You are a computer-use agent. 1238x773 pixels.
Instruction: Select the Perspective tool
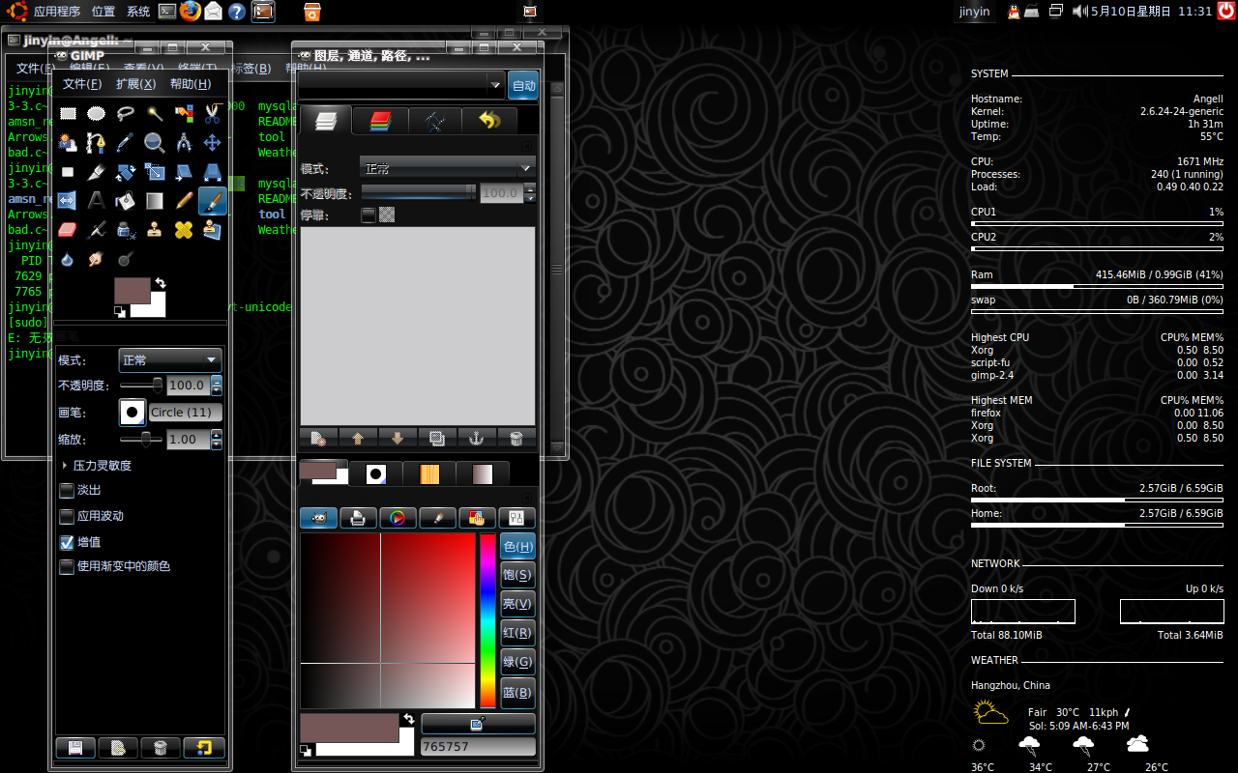(x=213, y=172)
